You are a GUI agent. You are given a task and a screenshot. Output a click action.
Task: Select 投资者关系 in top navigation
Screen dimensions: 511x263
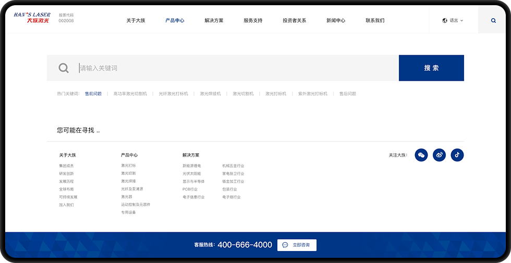coord(294,21)
